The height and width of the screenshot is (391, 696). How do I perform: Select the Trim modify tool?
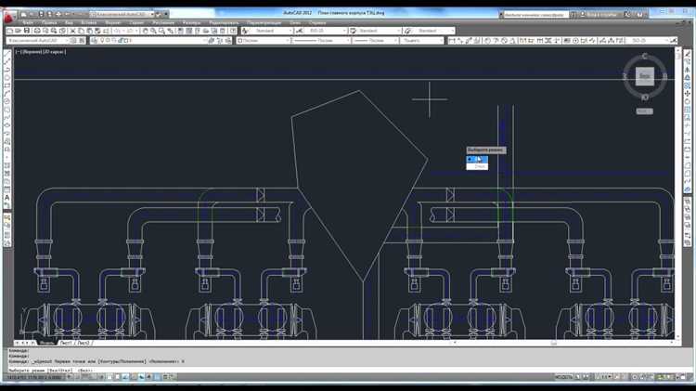tap(687, 125)
